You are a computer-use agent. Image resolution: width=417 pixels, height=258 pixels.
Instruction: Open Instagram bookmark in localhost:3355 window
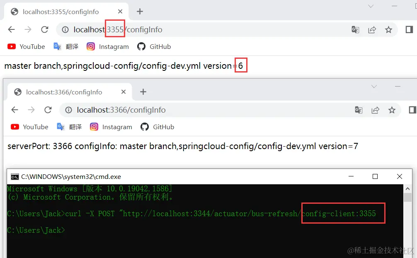click(x=108, y=46)
